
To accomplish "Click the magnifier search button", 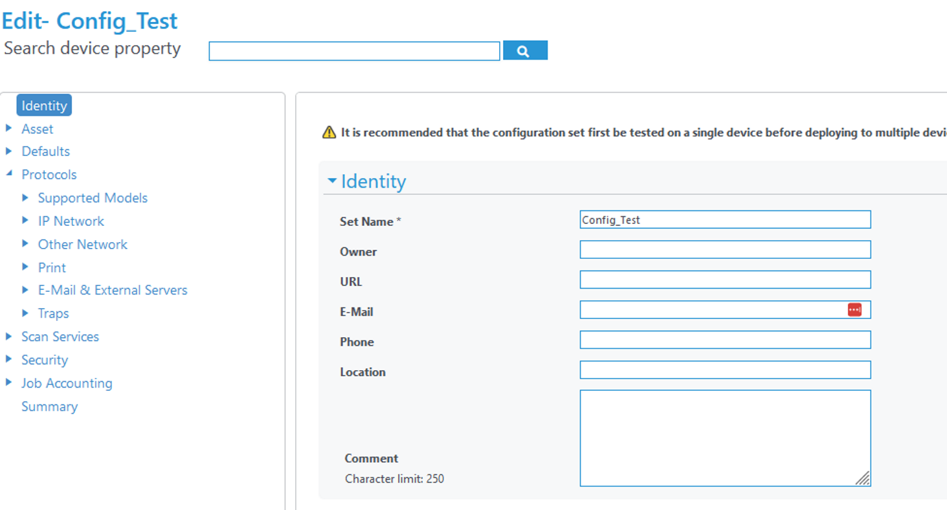I will point(525,50).
